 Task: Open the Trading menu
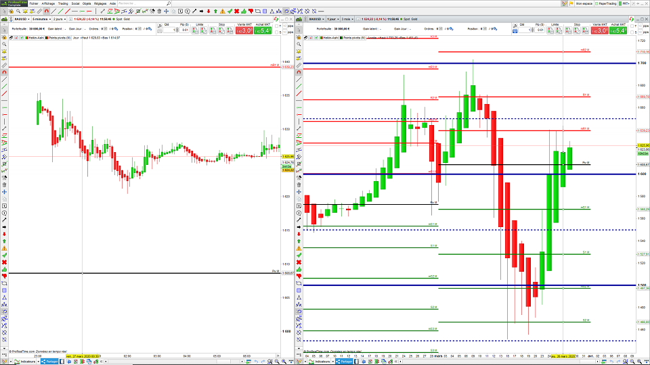click(x=63, y=3)
